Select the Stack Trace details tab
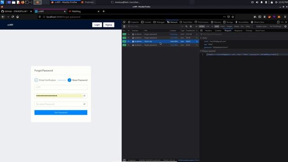288x162 pixels. [260, 31]
